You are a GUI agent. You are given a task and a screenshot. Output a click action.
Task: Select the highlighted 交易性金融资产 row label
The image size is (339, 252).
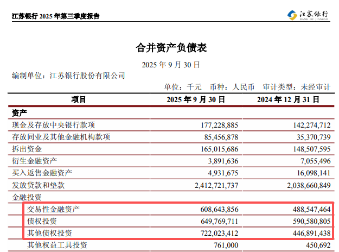coord(54,209)
